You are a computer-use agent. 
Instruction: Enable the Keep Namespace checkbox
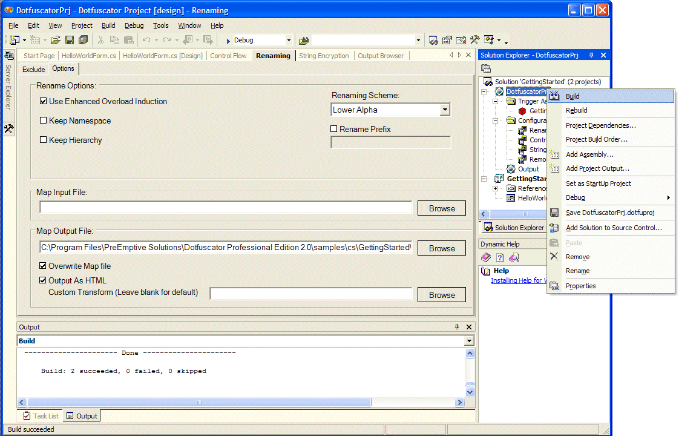point(44,121)
